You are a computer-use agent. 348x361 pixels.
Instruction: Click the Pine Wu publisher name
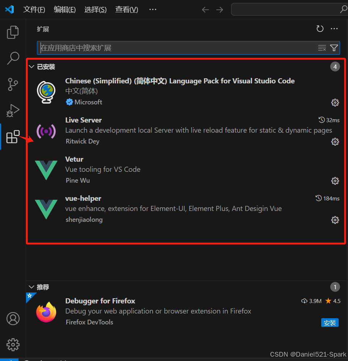[78, 180]
